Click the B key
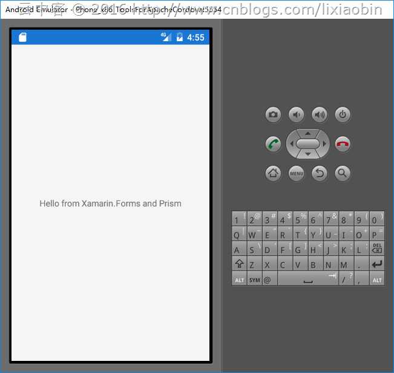394x373 pixels. (315, 263)
